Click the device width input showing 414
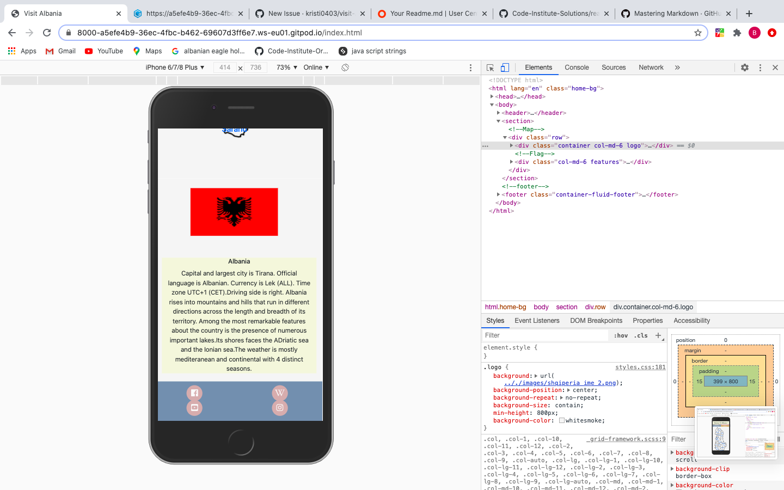This screenshot has height=490, width=784. [225, 68]
